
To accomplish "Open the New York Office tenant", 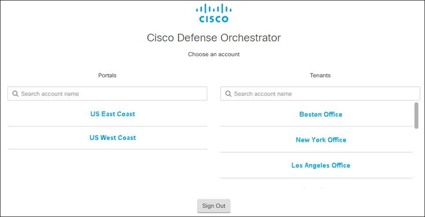I will [321, 140].
